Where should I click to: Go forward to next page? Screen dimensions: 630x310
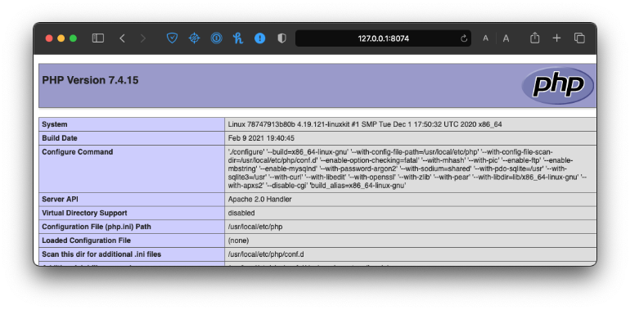coord(143,38)
